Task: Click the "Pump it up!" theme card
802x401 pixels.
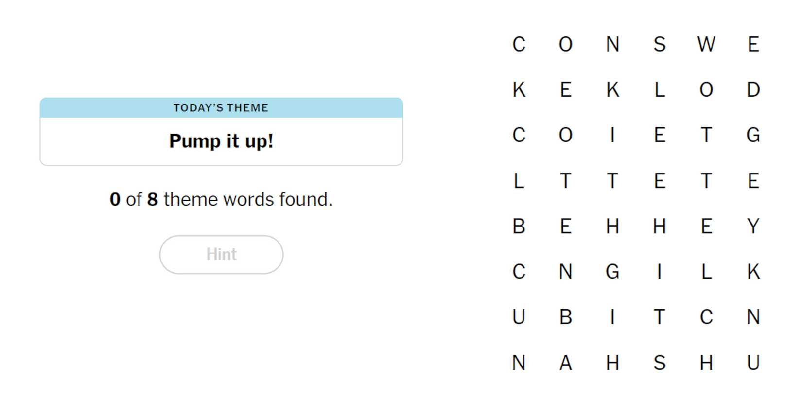Action: coord(221,141)
